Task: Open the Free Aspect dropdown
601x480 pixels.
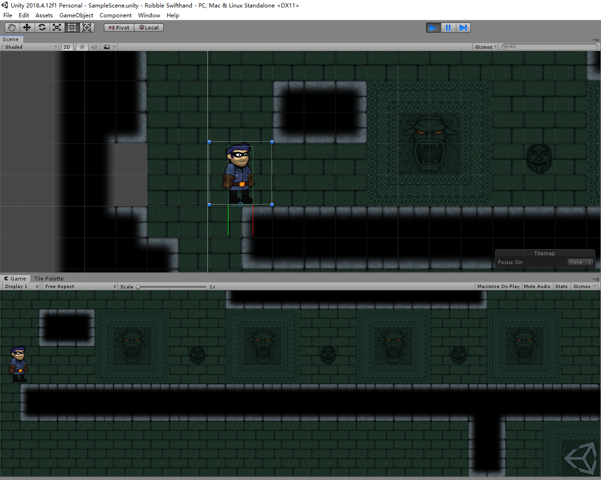Action: (x=80, y=286)
